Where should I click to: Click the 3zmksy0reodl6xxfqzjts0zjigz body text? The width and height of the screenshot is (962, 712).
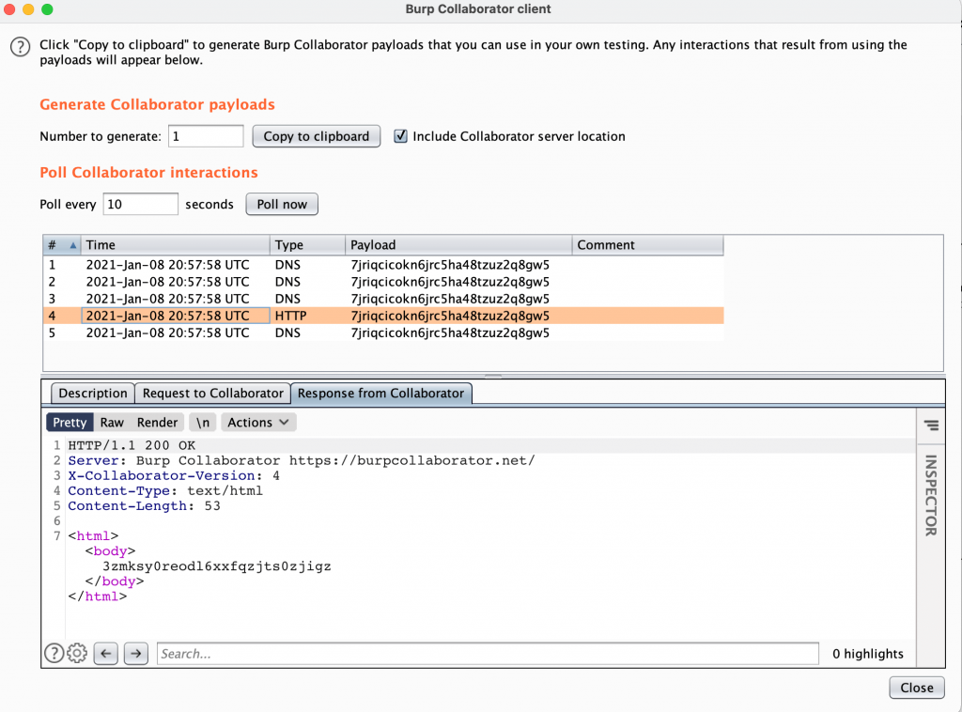pyautogui.click(x=217, y=566)
